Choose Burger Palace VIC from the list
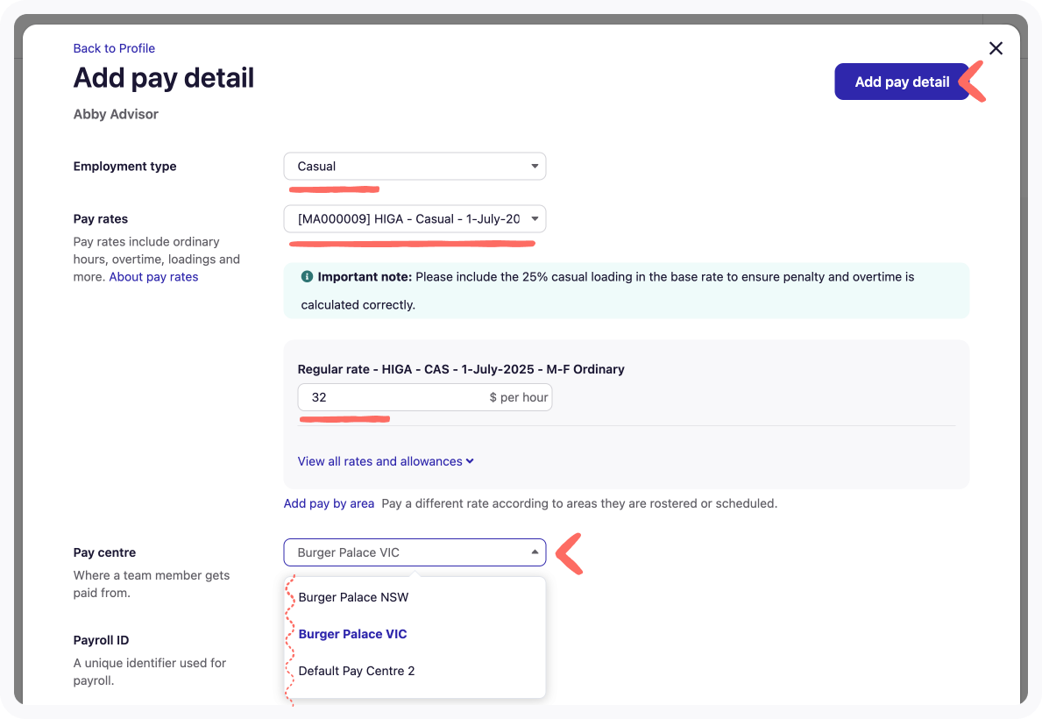 click(352, 634)
